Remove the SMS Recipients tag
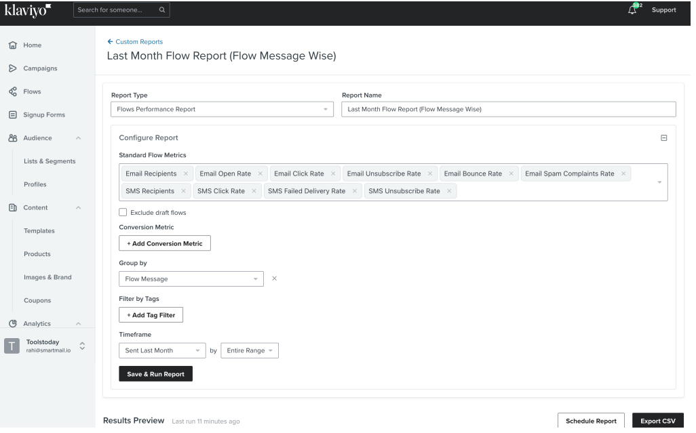The image size is (696, 433). click(183, 191)
